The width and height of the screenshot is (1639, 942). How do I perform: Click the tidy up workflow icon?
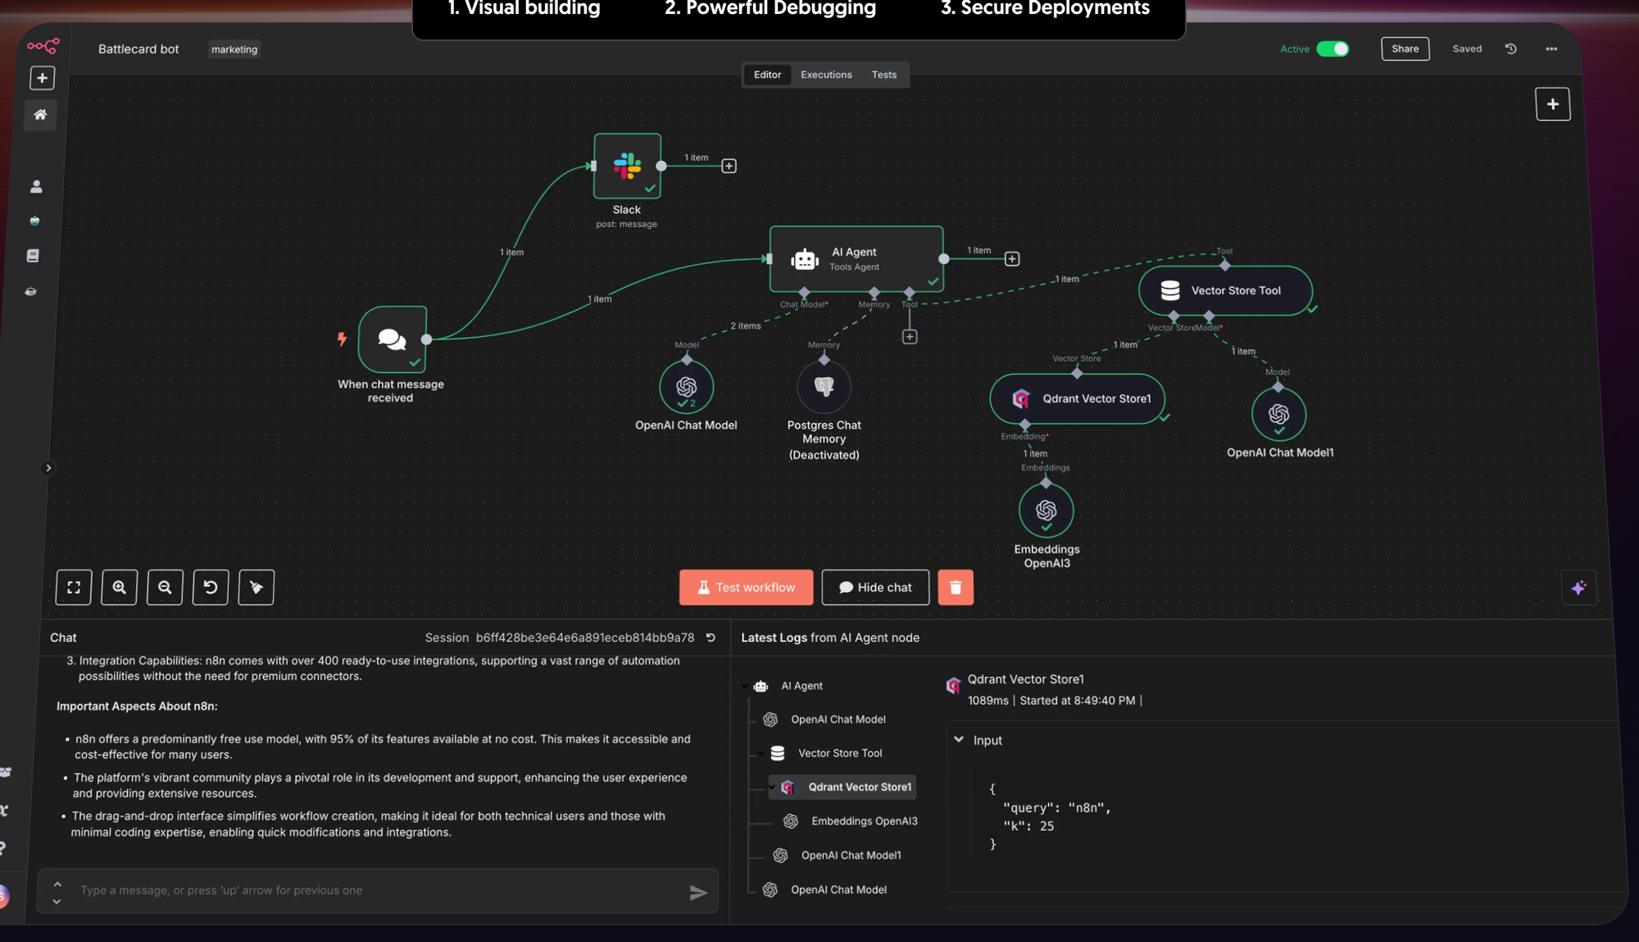pyautogui.click(x=257, y=587)
